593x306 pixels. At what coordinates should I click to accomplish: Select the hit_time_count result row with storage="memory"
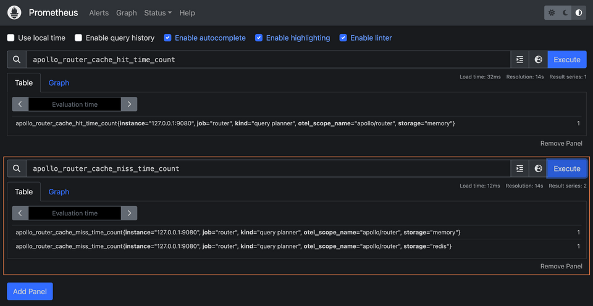tap(298, 123)
